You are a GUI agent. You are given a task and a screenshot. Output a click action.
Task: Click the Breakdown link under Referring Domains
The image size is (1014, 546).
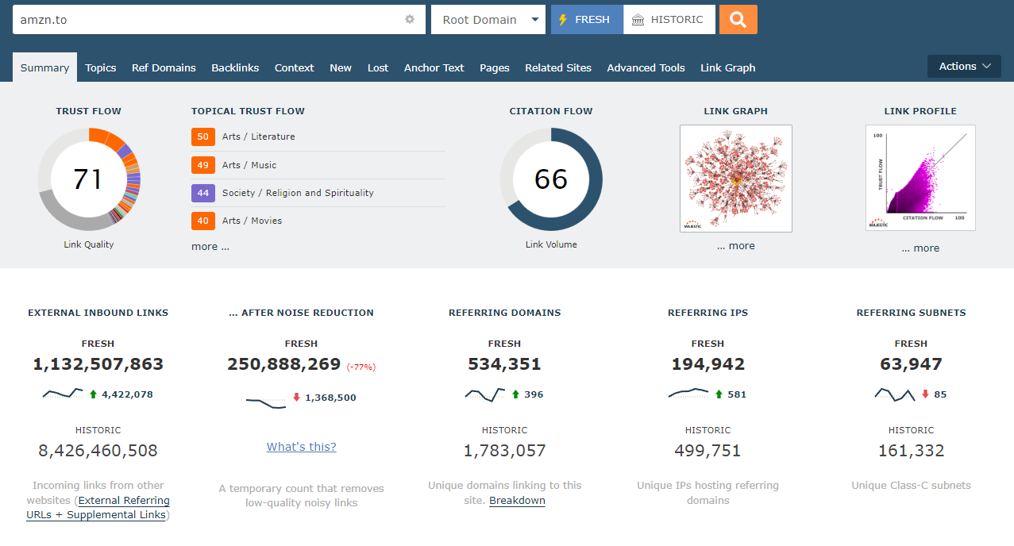click(517, 501)
